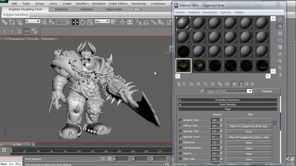The width and height of the screenshot is (296, 166).
Task: Restrict transform to X axis
Action: tap(5, 31)
